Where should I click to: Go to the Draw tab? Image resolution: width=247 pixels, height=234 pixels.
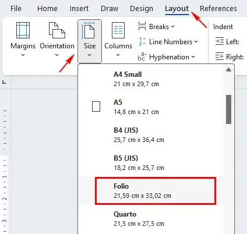pyautogui.click(x=110, y=9)
